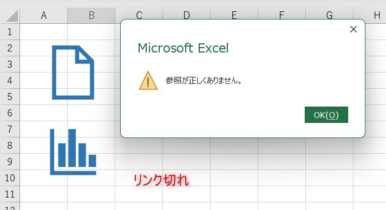Select column A header
Viewport: 386px width, 210px height.
click(43, 16)
